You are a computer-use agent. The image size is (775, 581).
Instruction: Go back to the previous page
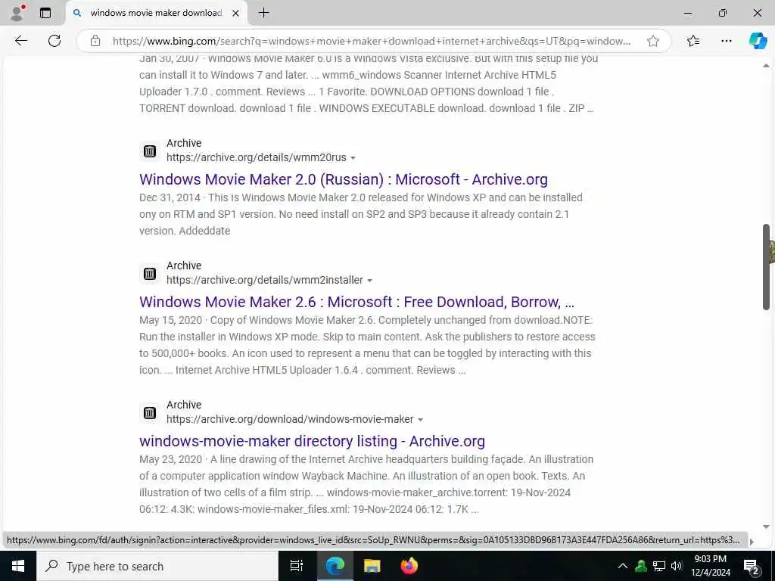(20, 41)
